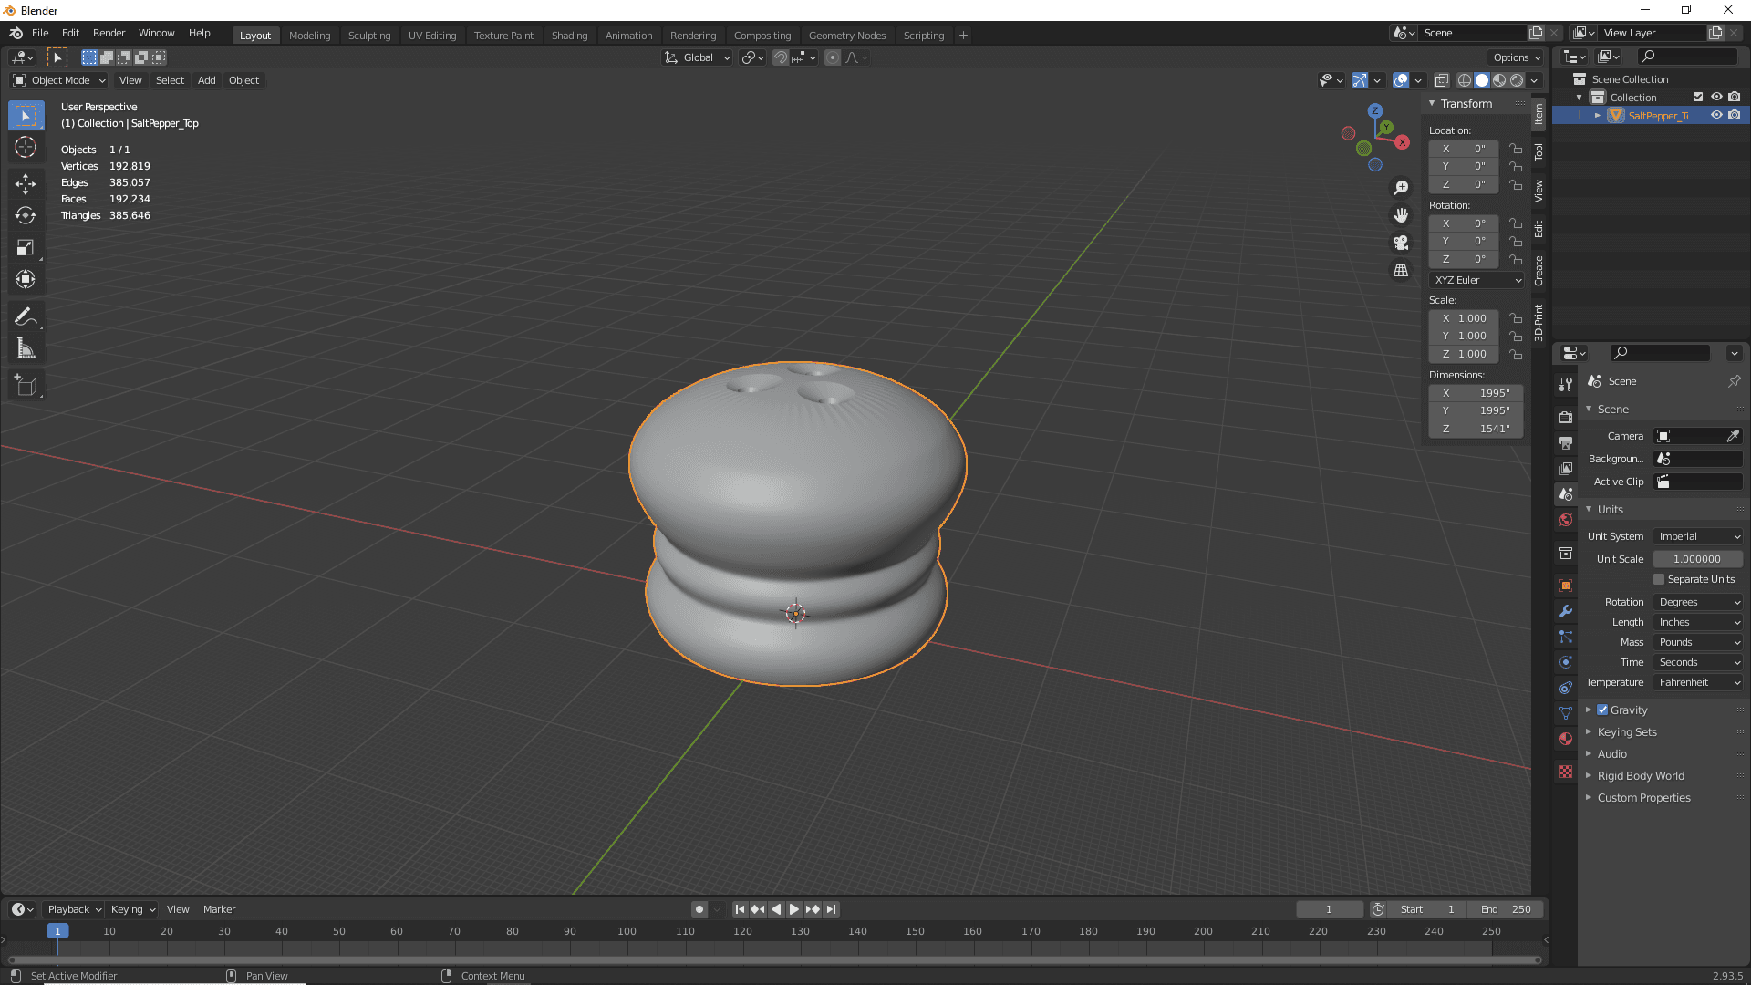Image resolution: width=1751 pixels, height=985 pixels.
Task: Pin the Scene properties panel
Action: pyautogui.click(x=1734, y=381)
